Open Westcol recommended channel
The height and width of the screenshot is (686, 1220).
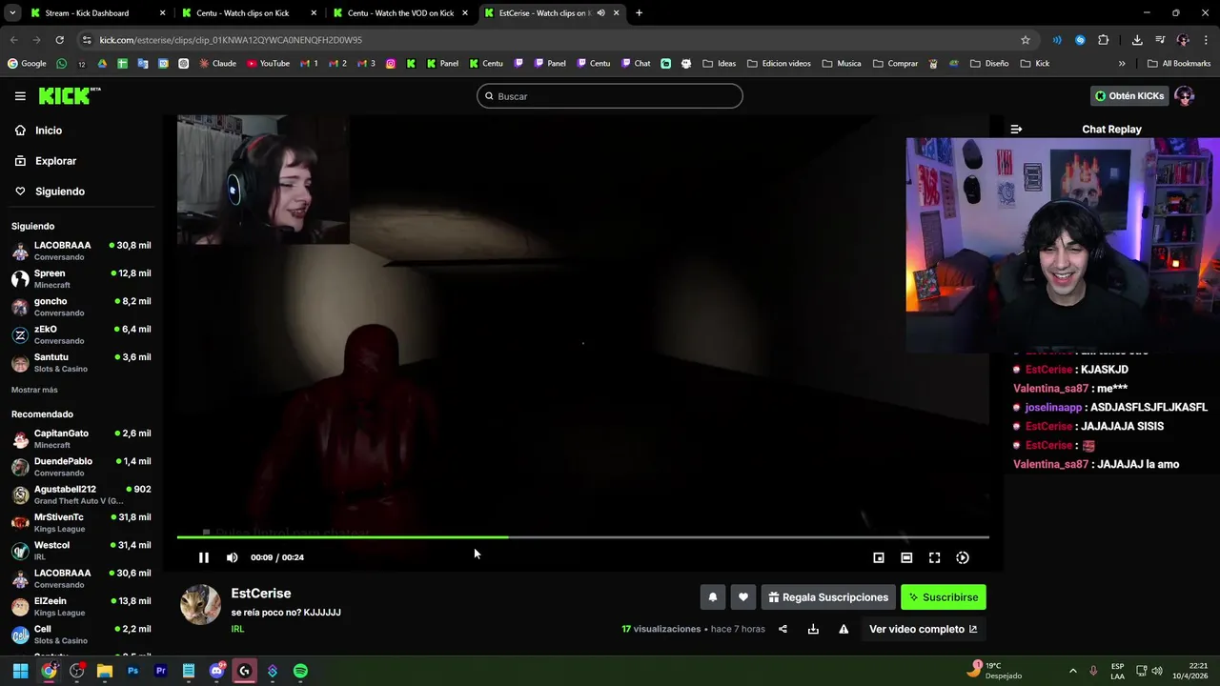pos(81,551)
